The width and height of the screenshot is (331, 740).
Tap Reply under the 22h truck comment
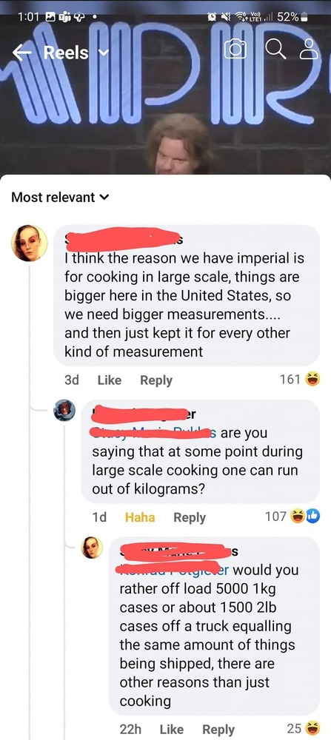pyautogui.click(x=218, y=729)
